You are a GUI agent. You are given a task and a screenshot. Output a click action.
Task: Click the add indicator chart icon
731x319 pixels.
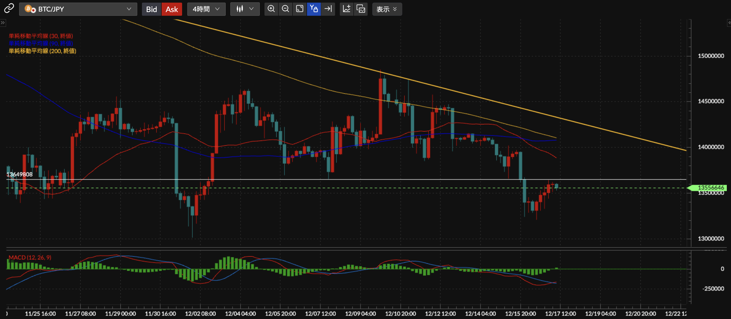pos(347,9)
